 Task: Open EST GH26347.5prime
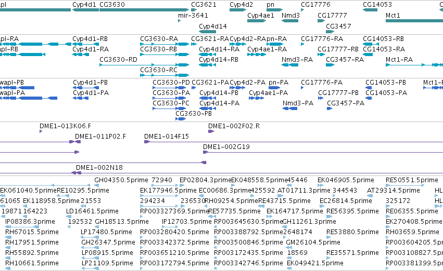point(108,243)
